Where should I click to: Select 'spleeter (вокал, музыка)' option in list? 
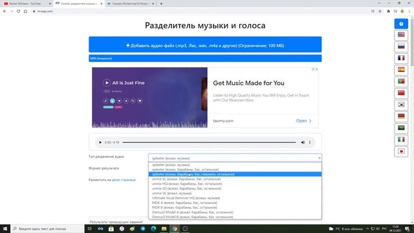click(x=235, y=165)
